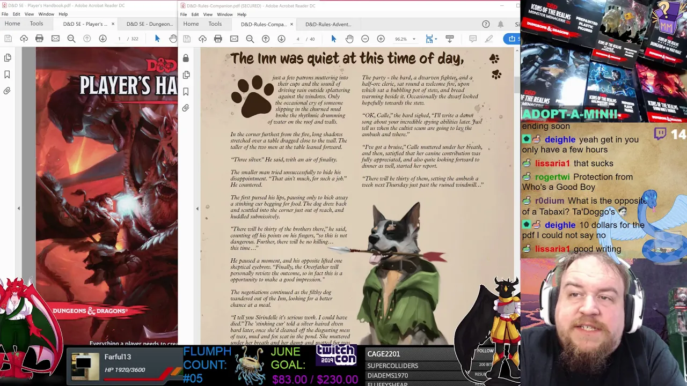
Task: Save file icon in Player's Handbook window
Action: click(x=8, y=39)
